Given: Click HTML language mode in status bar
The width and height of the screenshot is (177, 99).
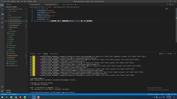Looking at the screenshot, I should click(x=168, y=94).
